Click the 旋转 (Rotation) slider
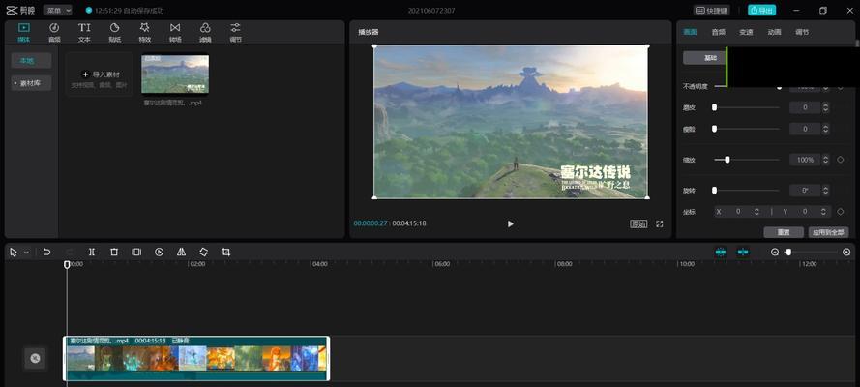The height and width of the screenshot is (387, 860). point(747,191)
